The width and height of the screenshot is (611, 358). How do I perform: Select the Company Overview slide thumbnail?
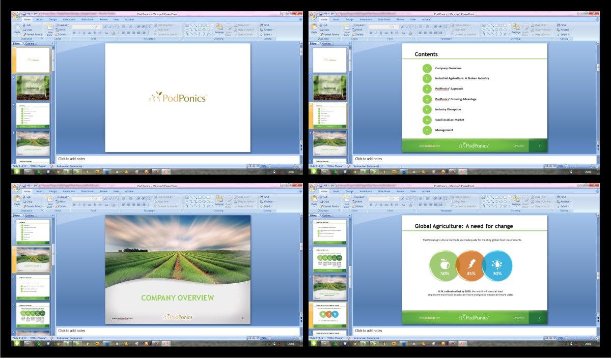click(34, 143)
